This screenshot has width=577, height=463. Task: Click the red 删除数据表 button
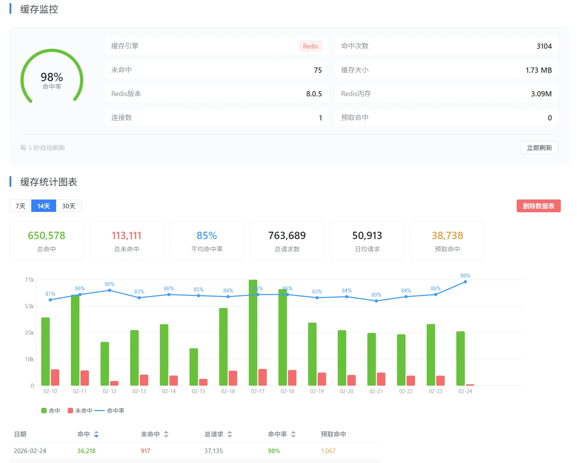pyautogui.click(x=539, y=206)
